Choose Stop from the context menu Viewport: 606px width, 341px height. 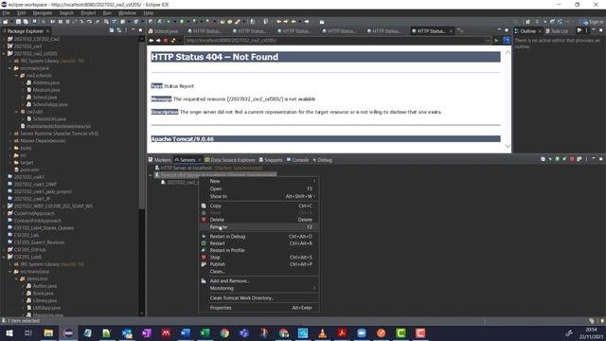(x=258, y=257)
